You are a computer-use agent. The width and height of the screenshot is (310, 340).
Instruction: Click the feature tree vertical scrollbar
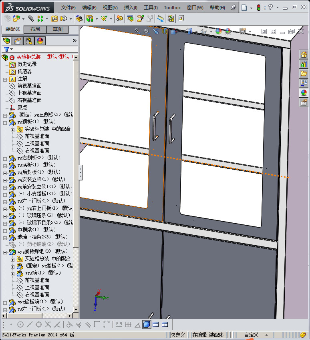tap(76, 154)
